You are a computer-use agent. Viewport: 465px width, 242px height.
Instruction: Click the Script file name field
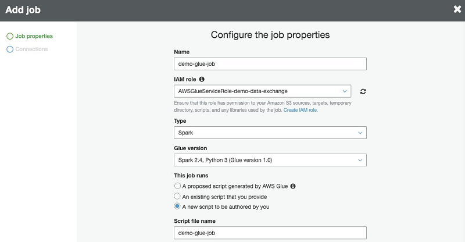tap(270, 233)
